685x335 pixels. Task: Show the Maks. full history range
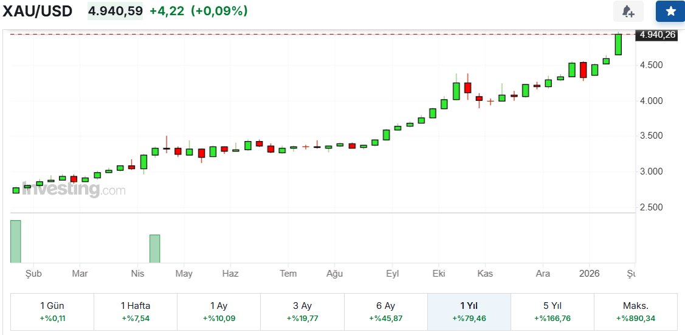pyautogui.click(x=636, y=311)
